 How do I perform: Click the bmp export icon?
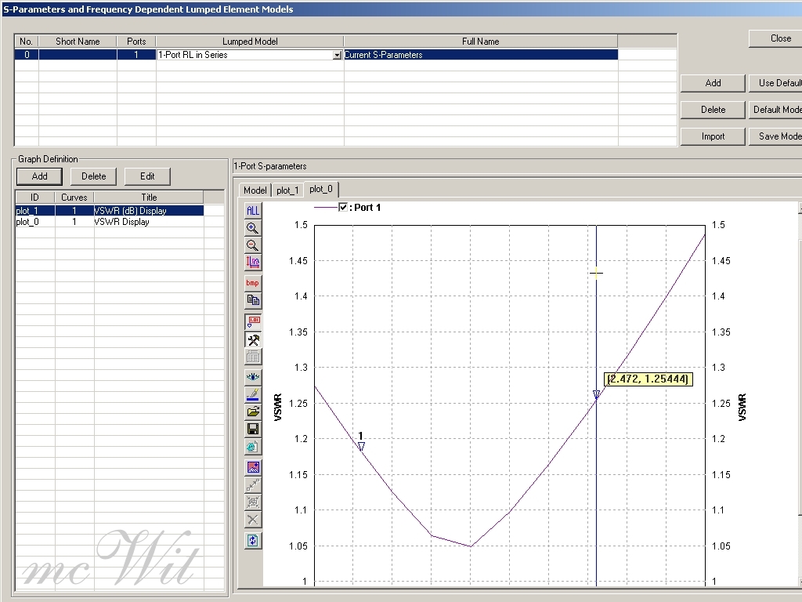[x=253, y=282]
